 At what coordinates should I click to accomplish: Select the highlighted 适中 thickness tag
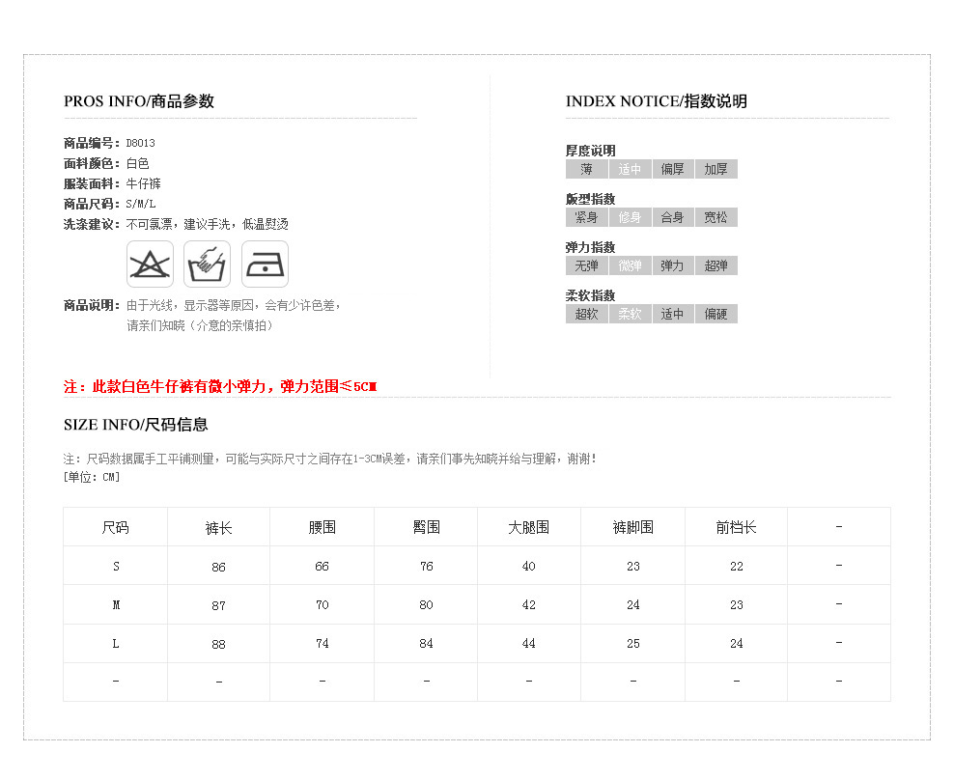[630, 169]
